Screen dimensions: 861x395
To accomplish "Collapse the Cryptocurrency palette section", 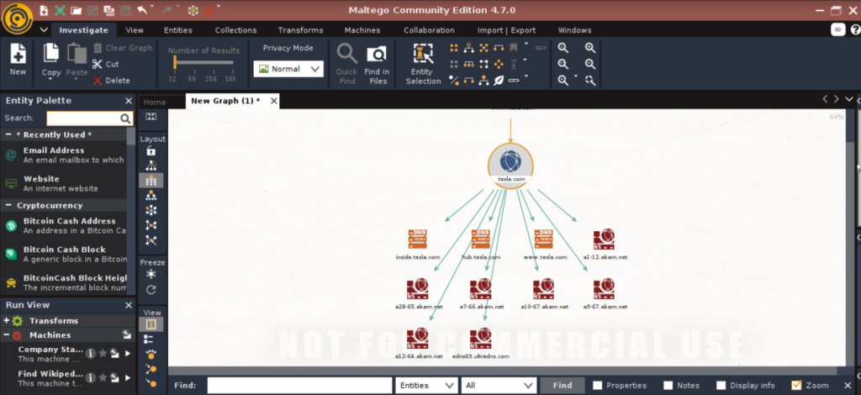I will click(x=9, y=206).
